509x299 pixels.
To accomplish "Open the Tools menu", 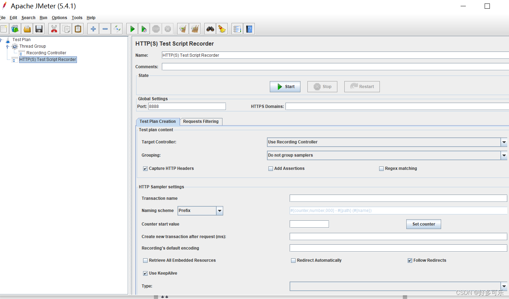I will (x=77, y=18).
